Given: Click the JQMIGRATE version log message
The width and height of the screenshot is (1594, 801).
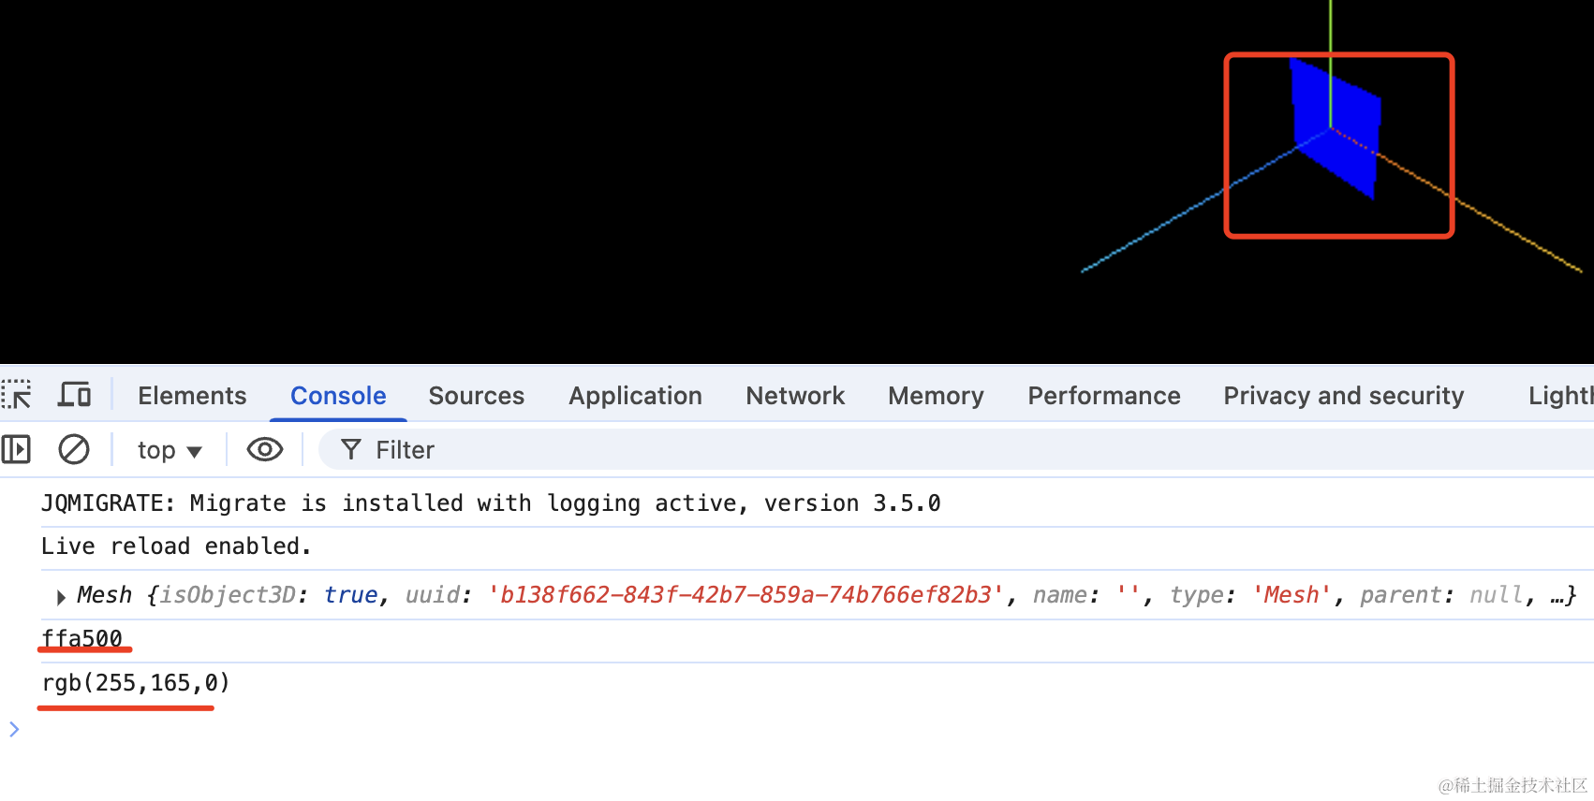Looking at the screenshot, I should tap(491, 503).
